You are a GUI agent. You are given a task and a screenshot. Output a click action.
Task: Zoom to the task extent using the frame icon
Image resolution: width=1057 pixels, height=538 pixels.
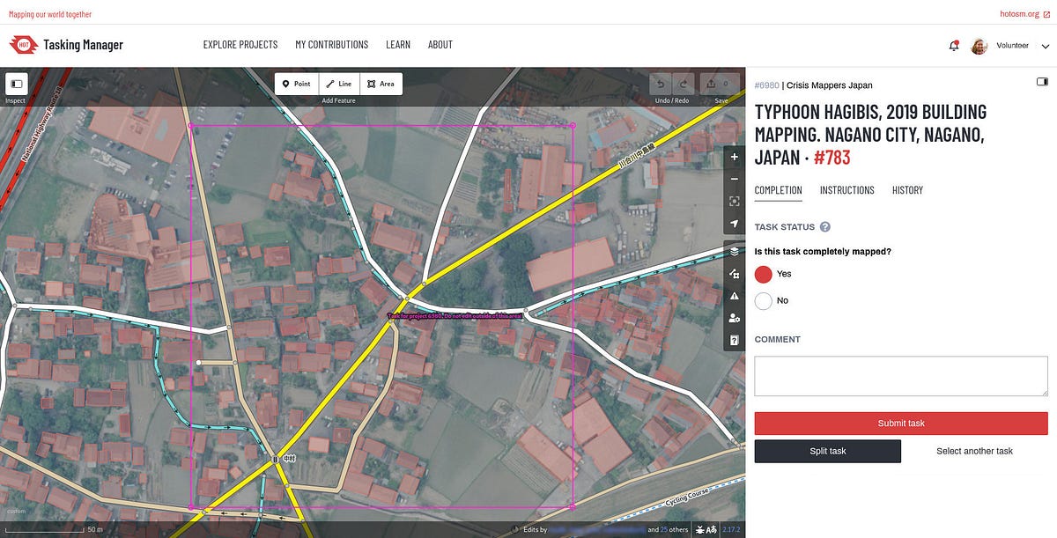click(734, 201)
